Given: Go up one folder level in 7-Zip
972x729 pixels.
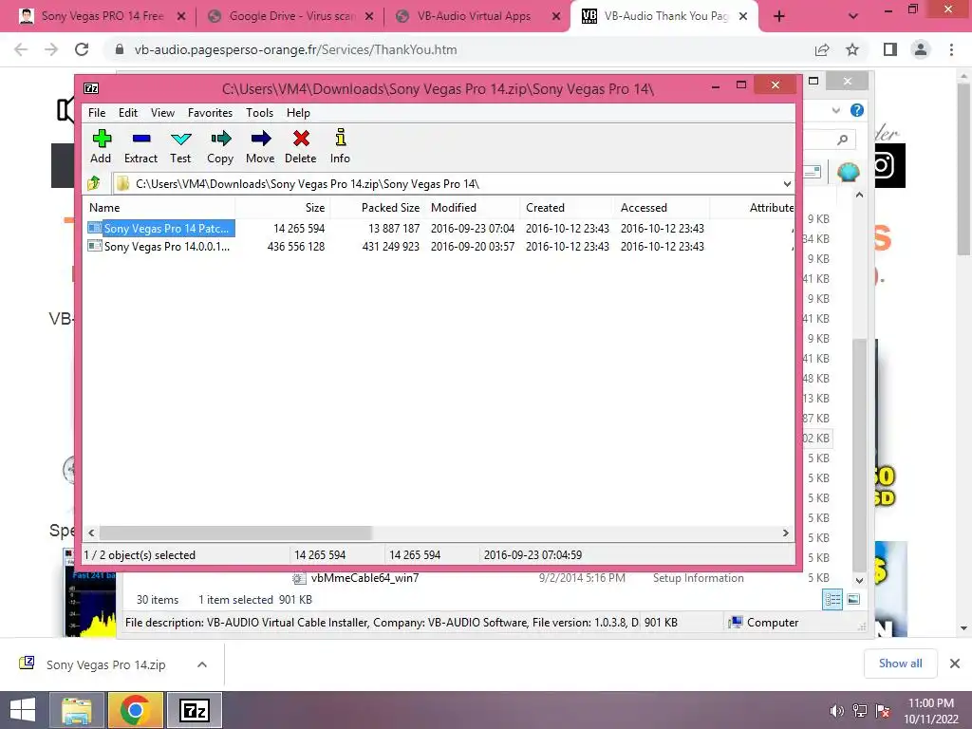Looking at the screenshot, I should (94, 183).
